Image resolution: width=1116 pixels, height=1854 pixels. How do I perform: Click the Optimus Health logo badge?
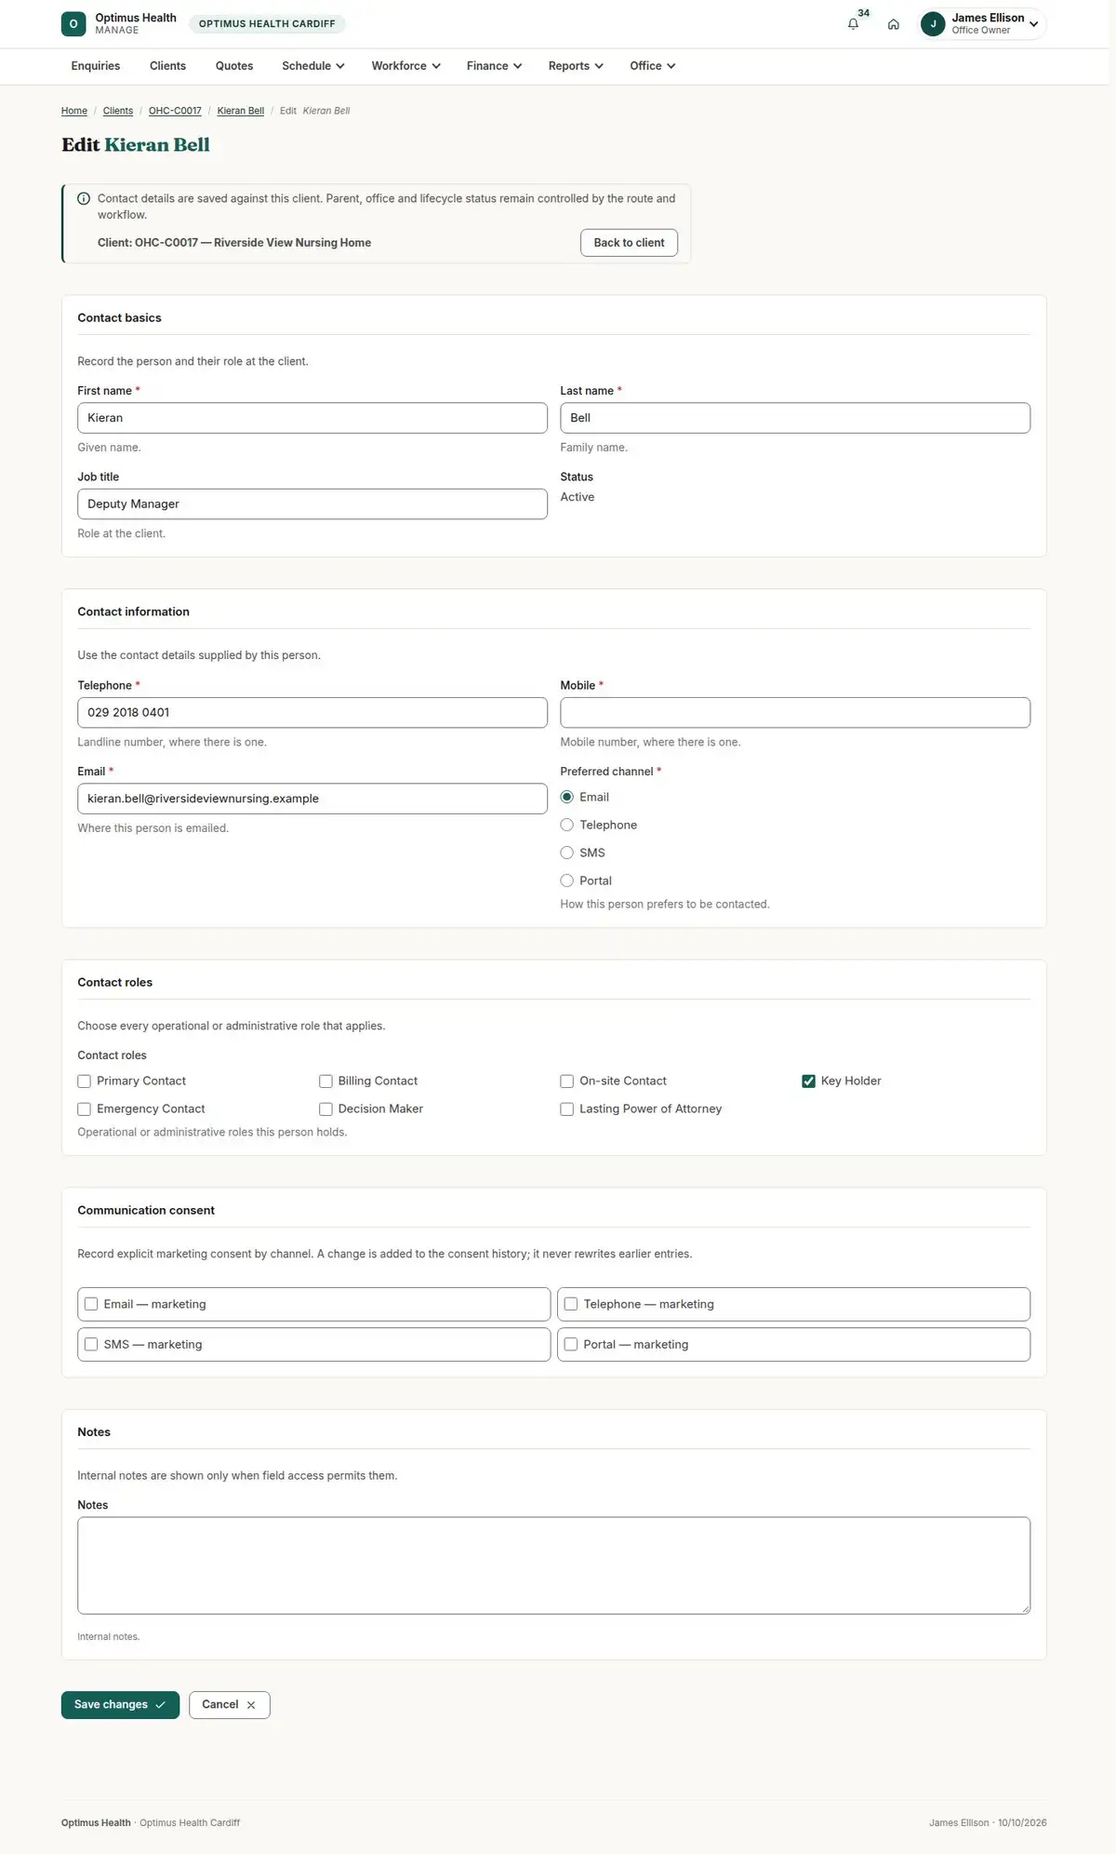point(73,24)
